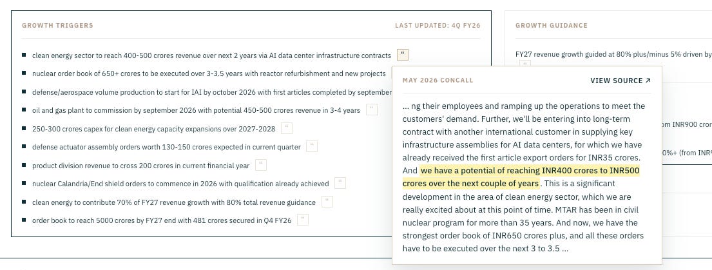Click quote icon next to 250-300 crores capex
The width and height of the screenshot is (712, 270).
[287, 128]
